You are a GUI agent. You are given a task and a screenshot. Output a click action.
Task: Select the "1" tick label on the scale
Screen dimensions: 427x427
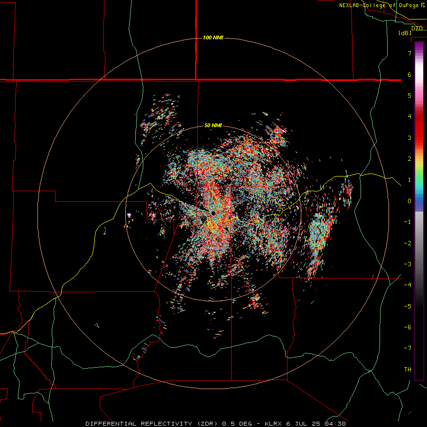pyautogui.click(x=409, y=180)
